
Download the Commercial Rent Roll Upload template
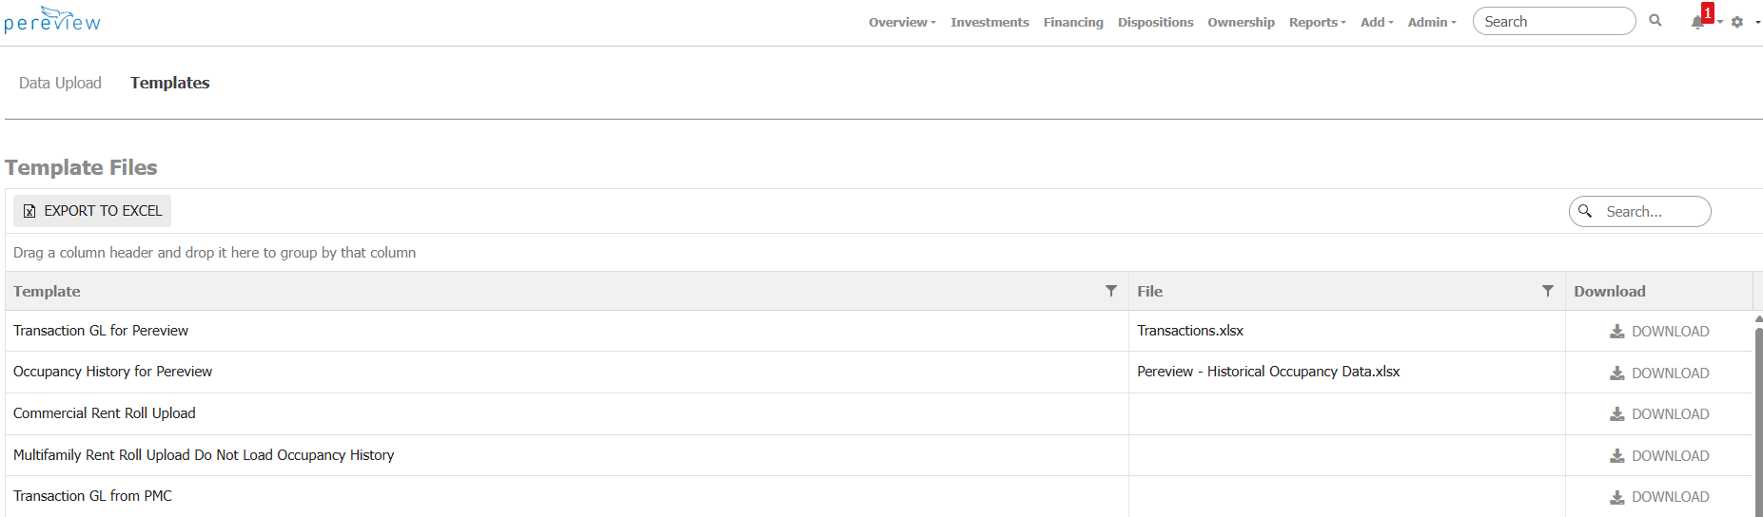[x=1659, y=414]
